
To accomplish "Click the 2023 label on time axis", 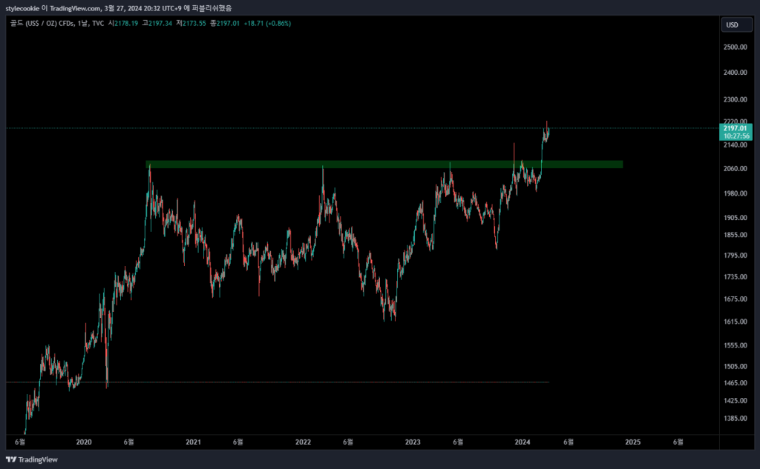I will (413, 442).
